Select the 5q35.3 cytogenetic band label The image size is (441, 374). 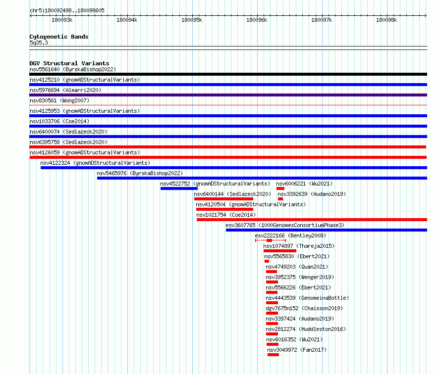(x=39, y=43)
